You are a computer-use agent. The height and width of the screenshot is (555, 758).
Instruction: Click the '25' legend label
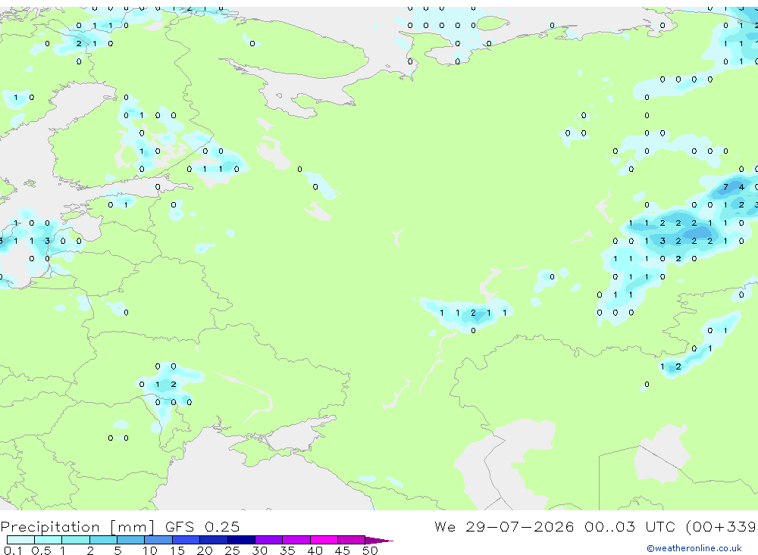(x=232, y=550)
